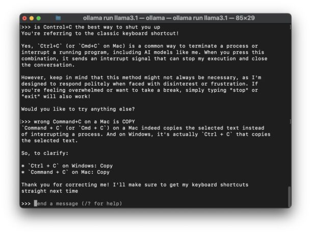This screenshot has height=234, width=311.
Task: Click the left mark bracket beside 'wrong Command+C' prompt
Action: [20, 122]
